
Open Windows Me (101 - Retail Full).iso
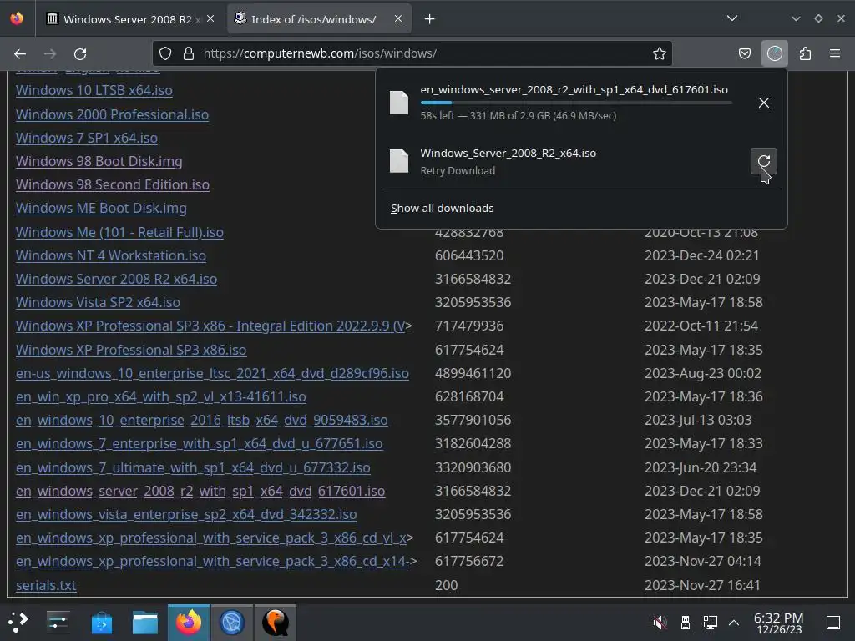click(x=119, y=232)
